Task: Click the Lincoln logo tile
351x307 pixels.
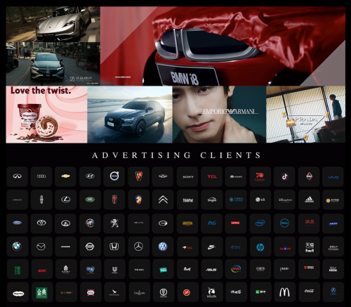Action: [x=41, y=200]
